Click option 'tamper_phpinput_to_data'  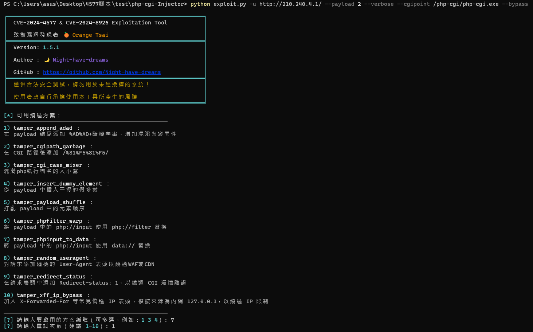51,239
